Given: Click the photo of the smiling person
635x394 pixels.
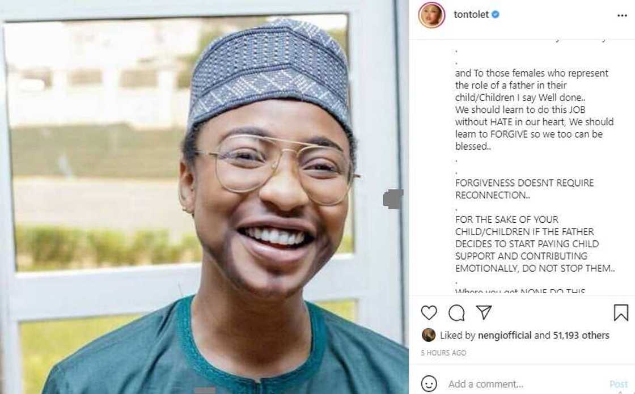Looking at the screenshot, I should point(204,197).
